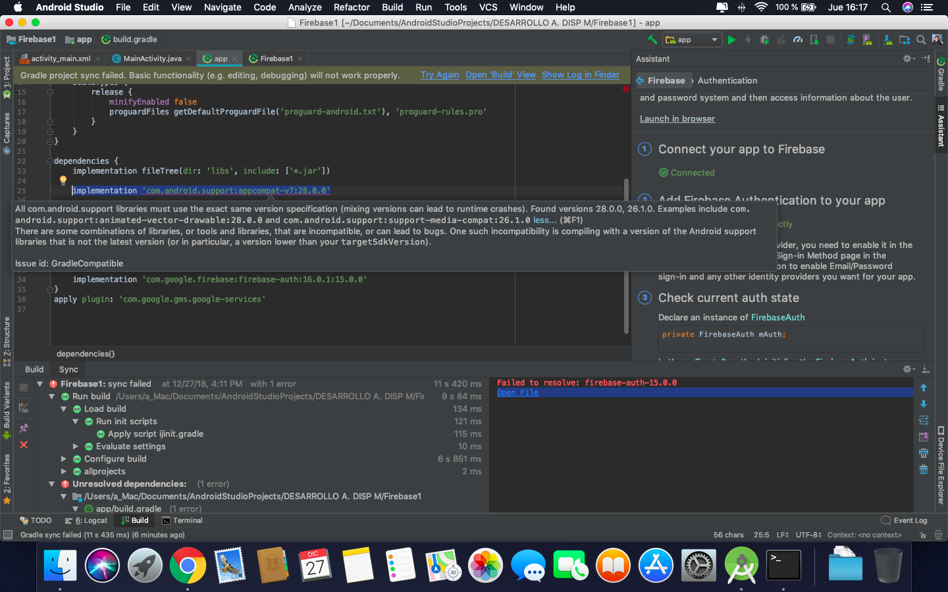This screenshot has height=592, width=948.
Task: Click the up arrow in build output
Action: (924, 387)
